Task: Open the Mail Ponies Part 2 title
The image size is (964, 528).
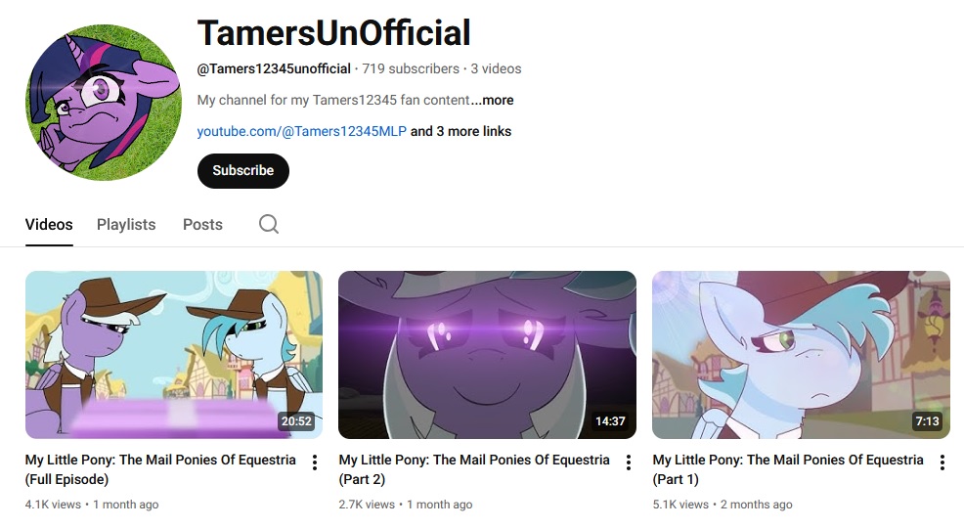Action: pos(474,469)
